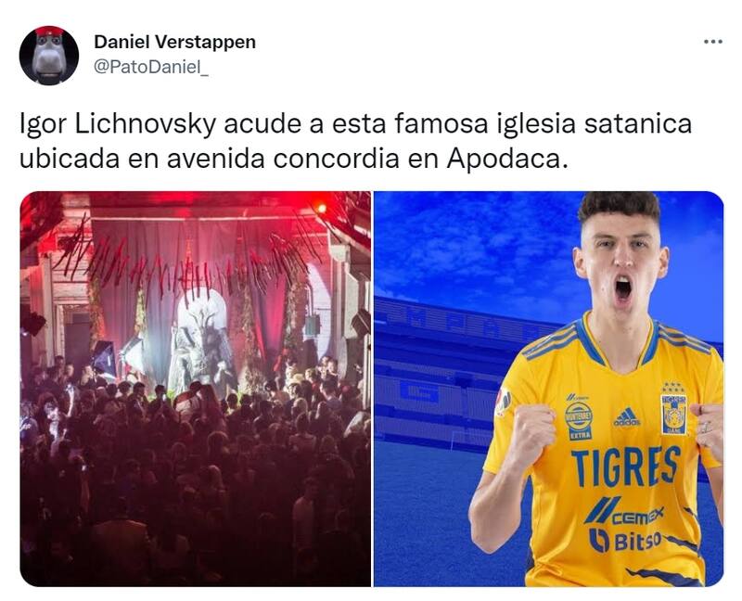
Task: Click the red spotlight in the venue photo
Action: 321,208
